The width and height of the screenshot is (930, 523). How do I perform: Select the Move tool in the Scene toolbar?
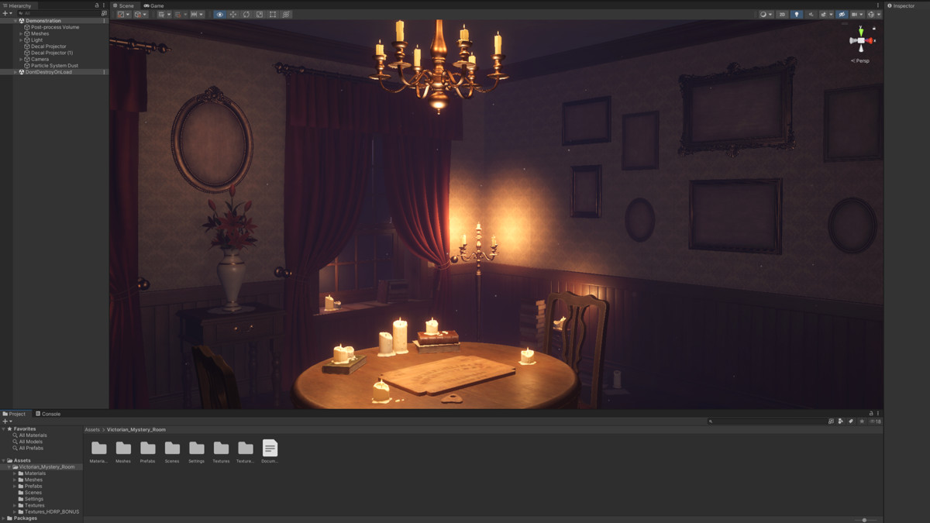coord(234,14)
